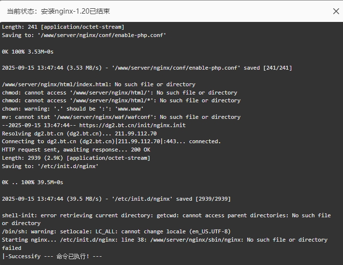Click the 'Resolving dg2.bt.cn' log line
Image resolution: width=343 pixels, height=265 pixels.
coord(80,133)
